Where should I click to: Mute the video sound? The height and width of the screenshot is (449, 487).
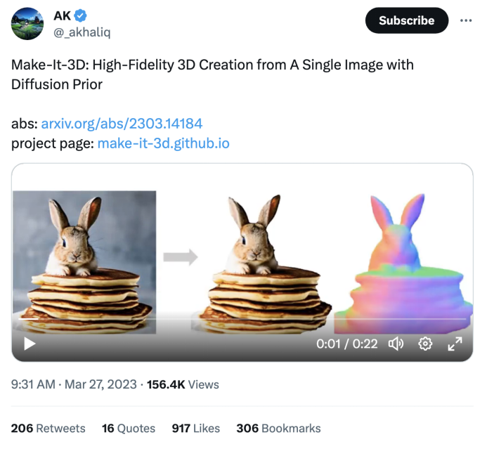point(396,344)
